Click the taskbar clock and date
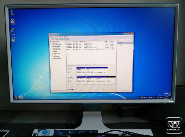 click(166, 97)
